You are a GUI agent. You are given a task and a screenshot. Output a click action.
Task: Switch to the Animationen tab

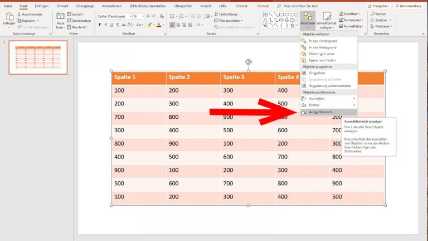pyautogui.click(x=111, y=6)
